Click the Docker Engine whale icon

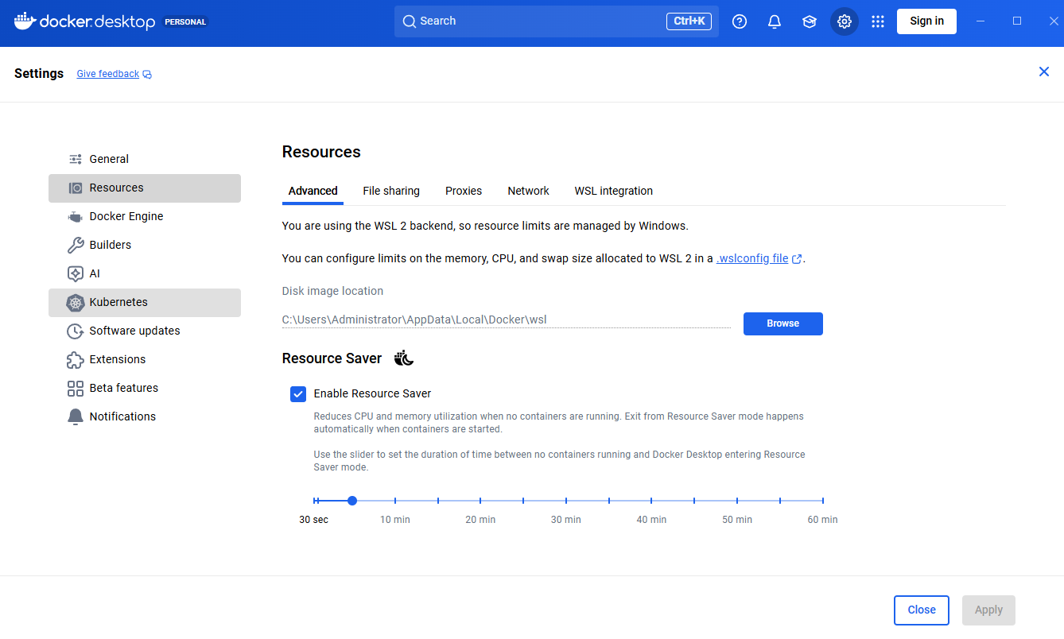click(76, 216)
